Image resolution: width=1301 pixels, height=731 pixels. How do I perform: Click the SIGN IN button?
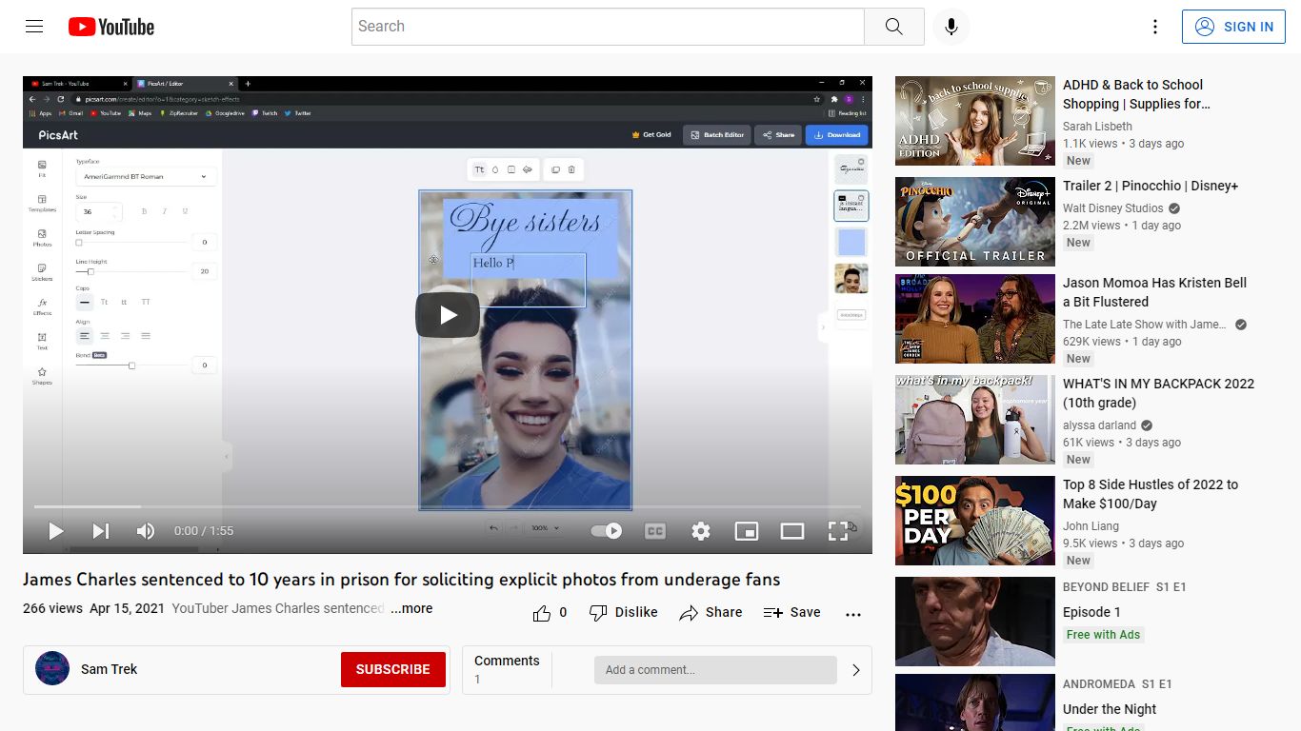click(x=1233, y=27)
